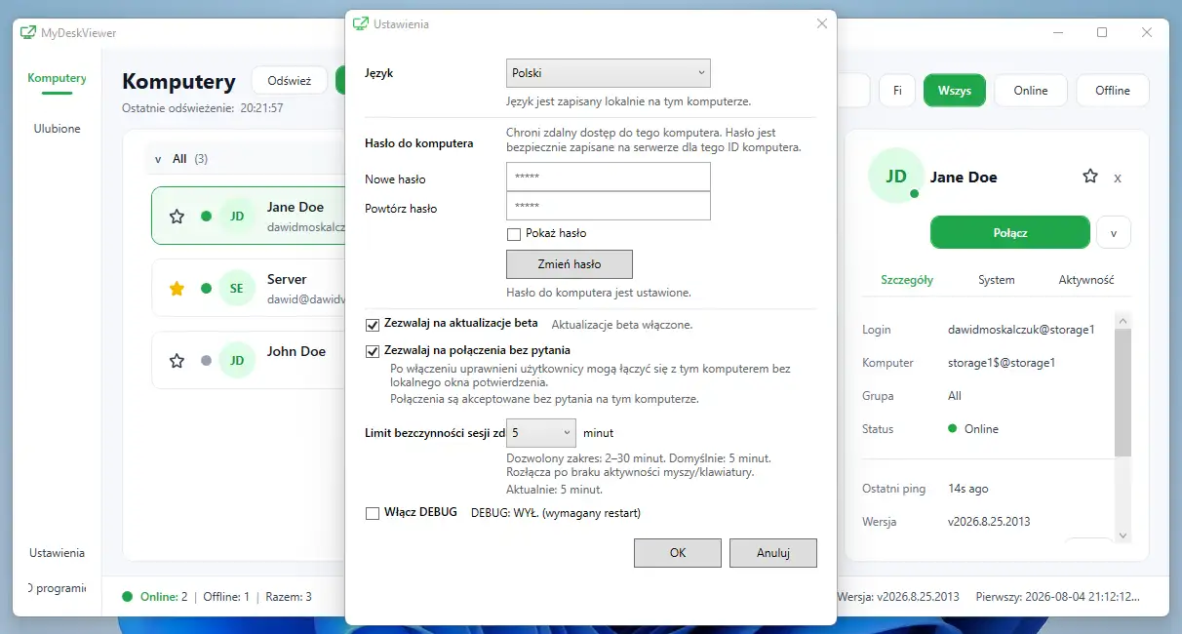This screenshot has width=1182, height=634.
Task: Click the Razem: 3 status bar entry
Action: pyautogui.click(x=289, y=596)
